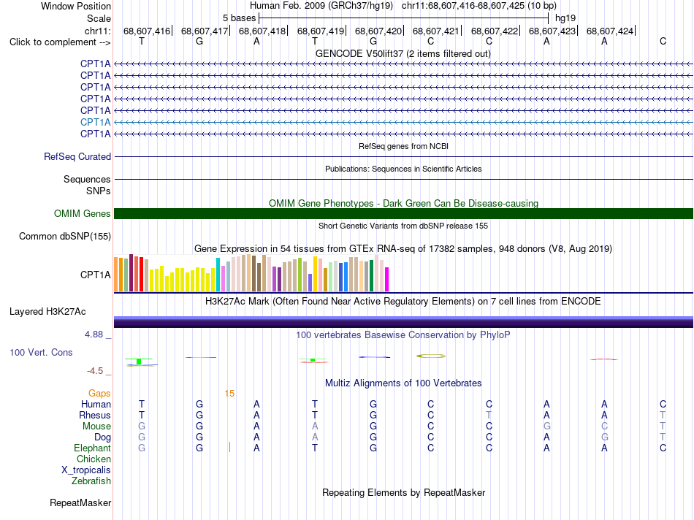Click the coordinate label 68,607,416
Image resolution: width=694 pixels, height=520 pixels.
coord(147,31)
